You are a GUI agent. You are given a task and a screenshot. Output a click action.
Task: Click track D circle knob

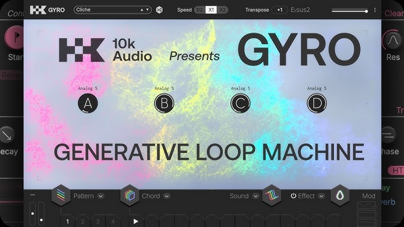click(x=317, y=103)
